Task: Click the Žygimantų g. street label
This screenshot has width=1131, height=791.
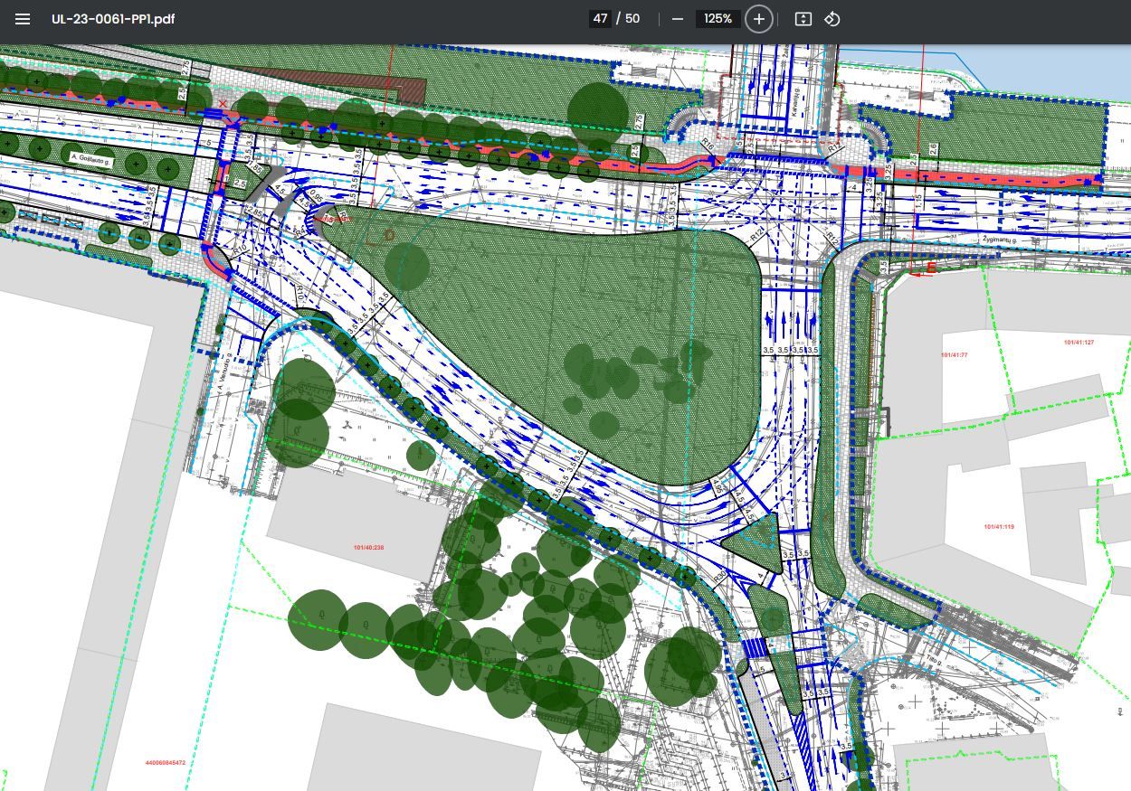Action: 1000,240
